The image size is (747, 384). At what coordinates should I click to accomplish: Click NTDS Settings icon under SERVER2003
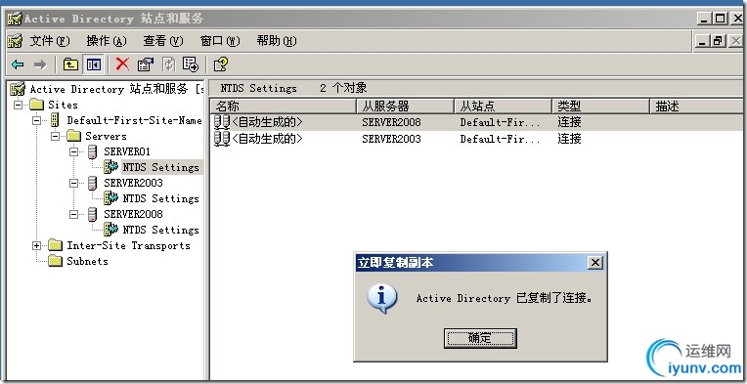point(111,198)
